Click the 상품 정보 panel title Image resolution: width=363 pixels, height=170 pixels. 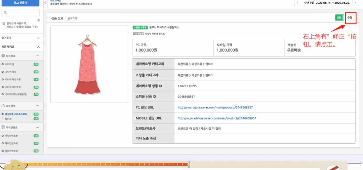57,19
